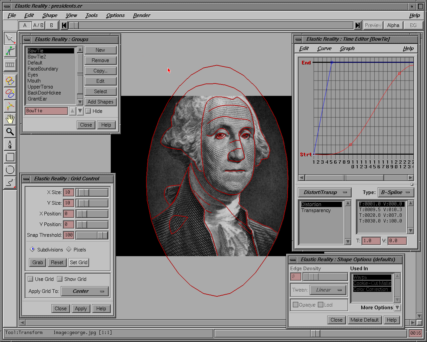The height and width of the screenshot is (342, 427).
Task: Select the join shapes tool
Action: coord(10,80)
